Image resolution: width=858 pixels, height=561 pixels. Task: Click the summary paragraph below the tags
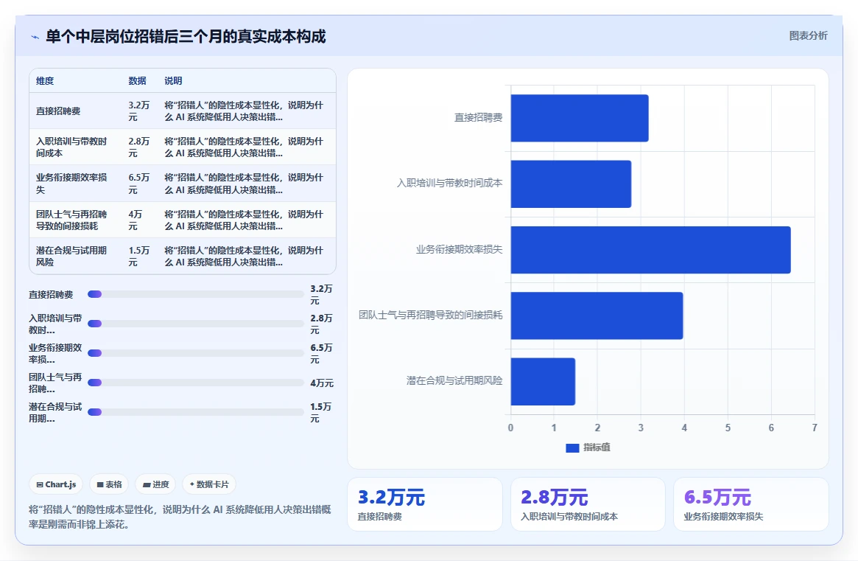[x=180, y=517]
